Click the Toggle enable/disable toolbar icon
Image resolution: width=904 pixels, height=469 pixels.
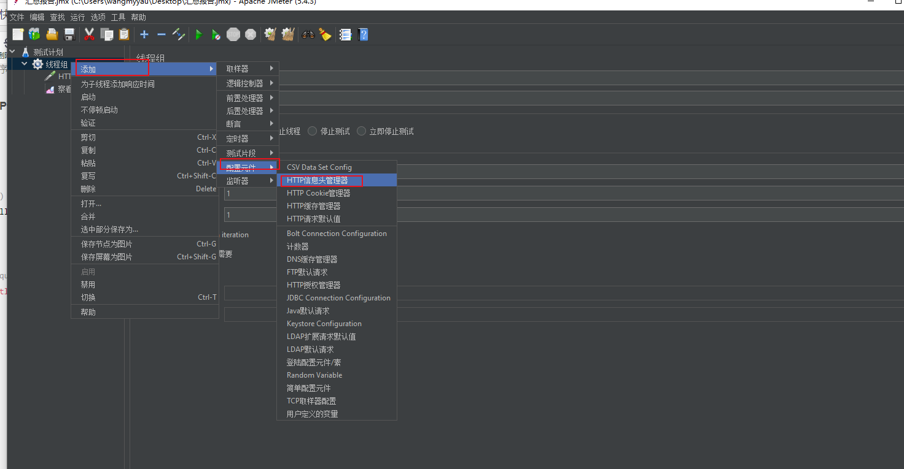click(179, 35)
